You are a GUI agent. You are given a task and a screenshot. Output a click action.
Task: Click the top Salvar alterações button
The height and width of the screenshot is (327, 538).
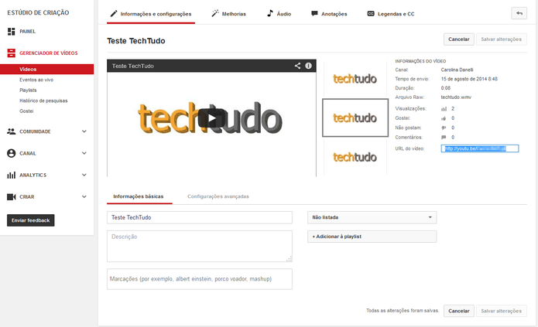(x=502, y=39)
